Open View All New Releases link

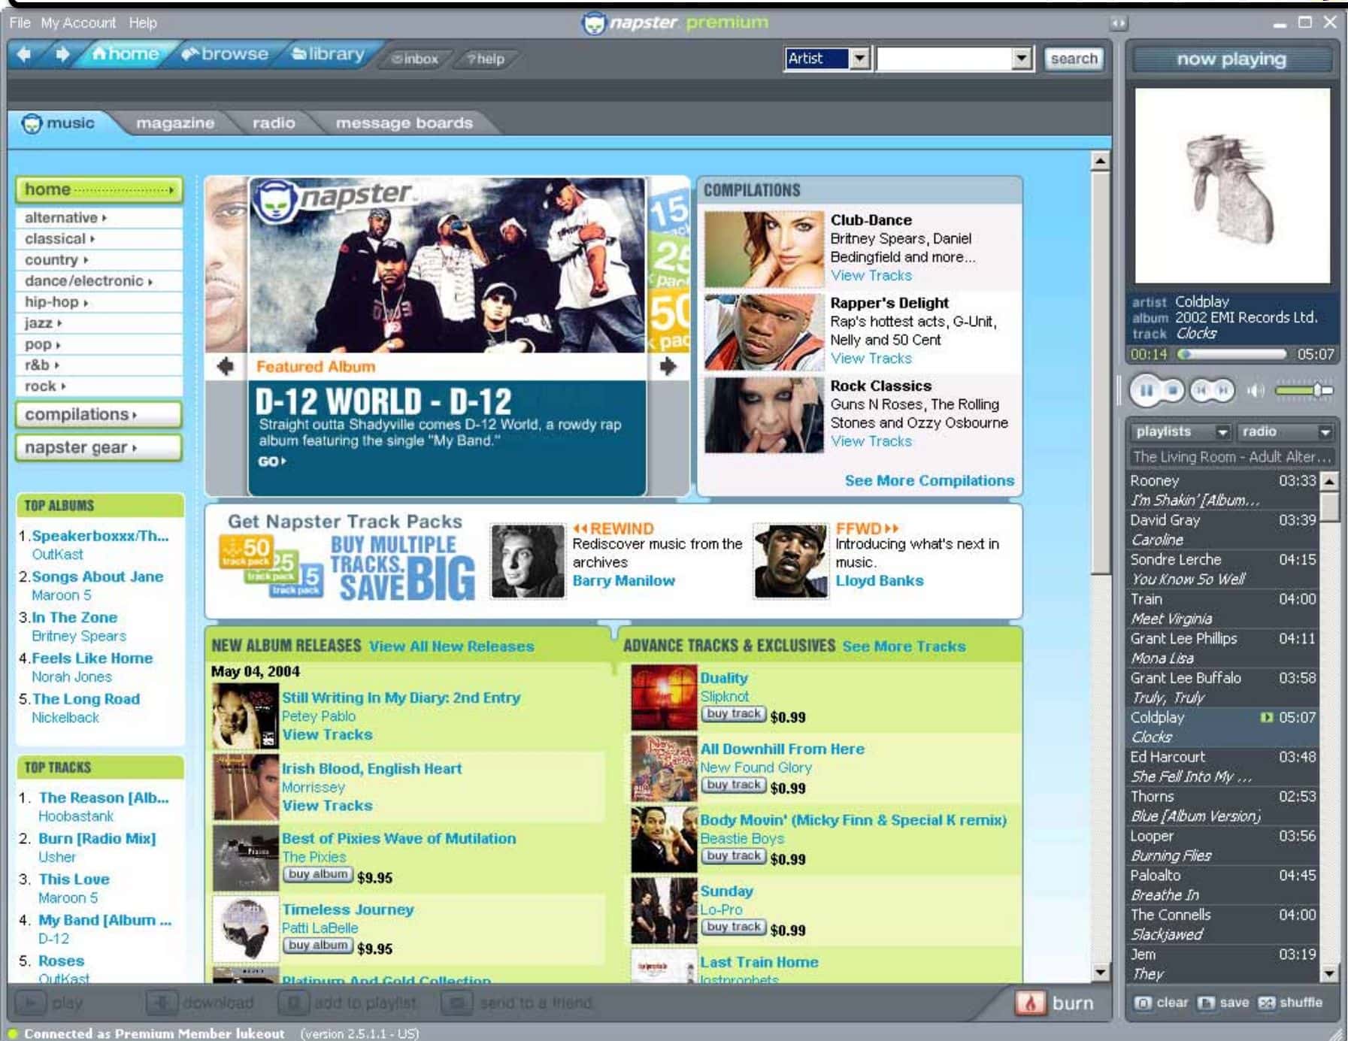coord(451,646)
